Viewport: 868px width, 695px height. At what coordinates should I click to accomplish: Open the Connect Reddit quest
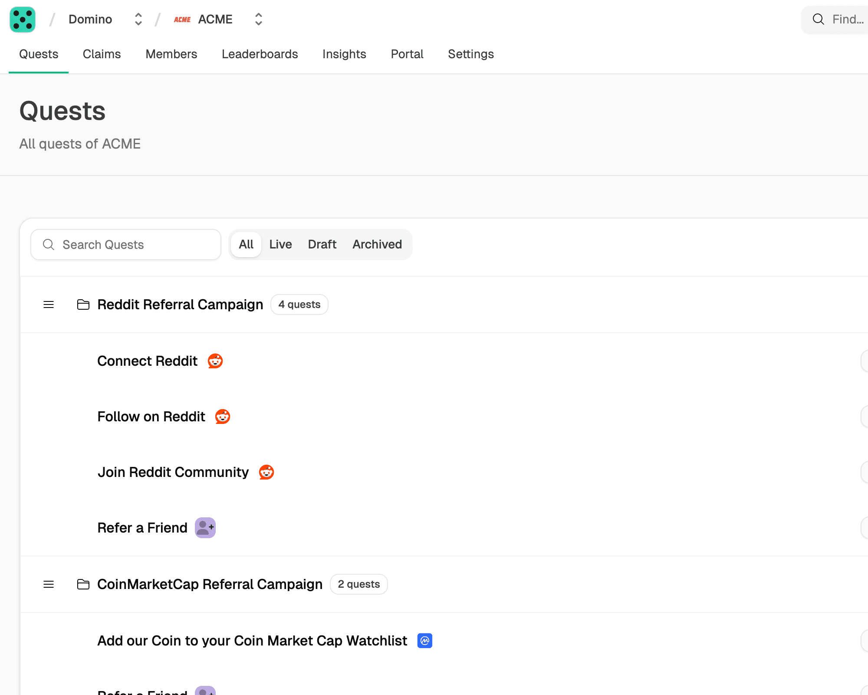(148, 361)
